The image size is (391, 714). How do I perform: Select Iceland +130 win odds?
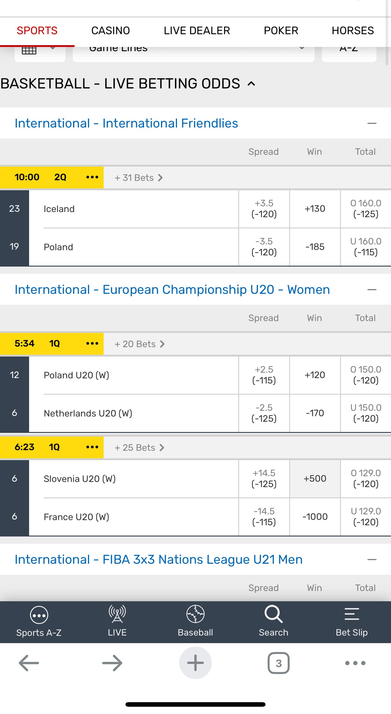click(x=315, y=209)
